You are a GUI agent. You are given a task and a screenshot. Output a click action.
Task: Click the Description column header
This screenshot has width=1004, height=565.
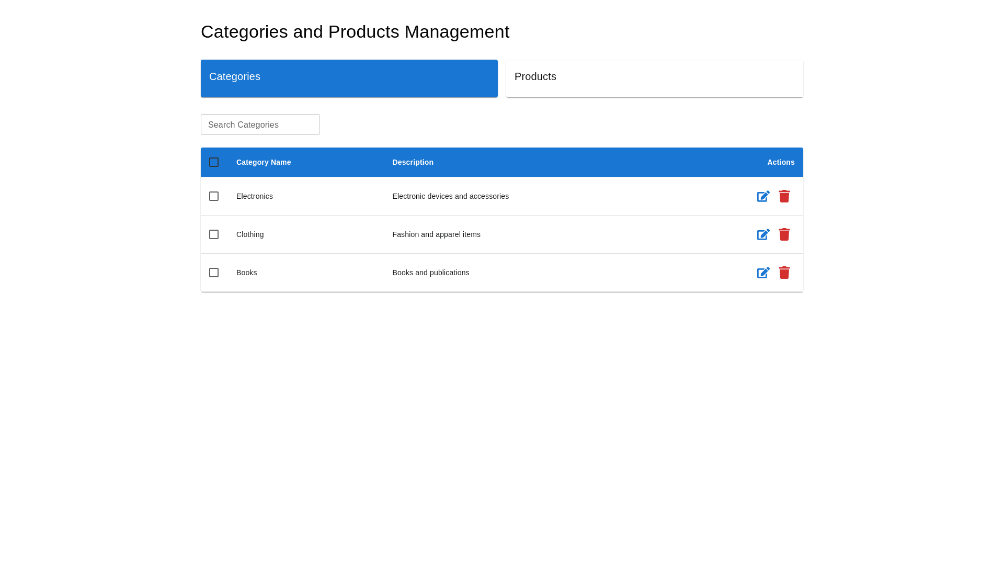(413, 162)
